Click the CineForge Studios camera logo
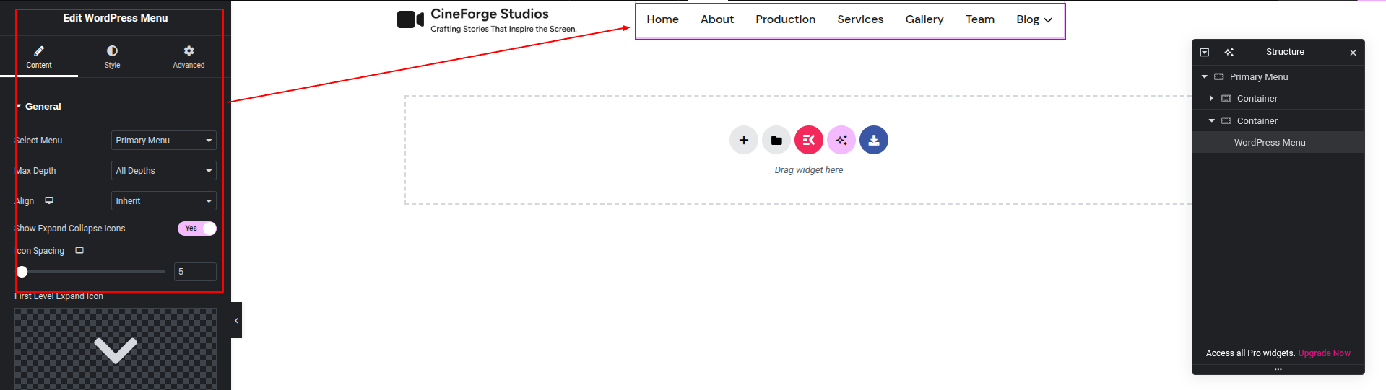Screen dimensions: 1386x390 410,19
